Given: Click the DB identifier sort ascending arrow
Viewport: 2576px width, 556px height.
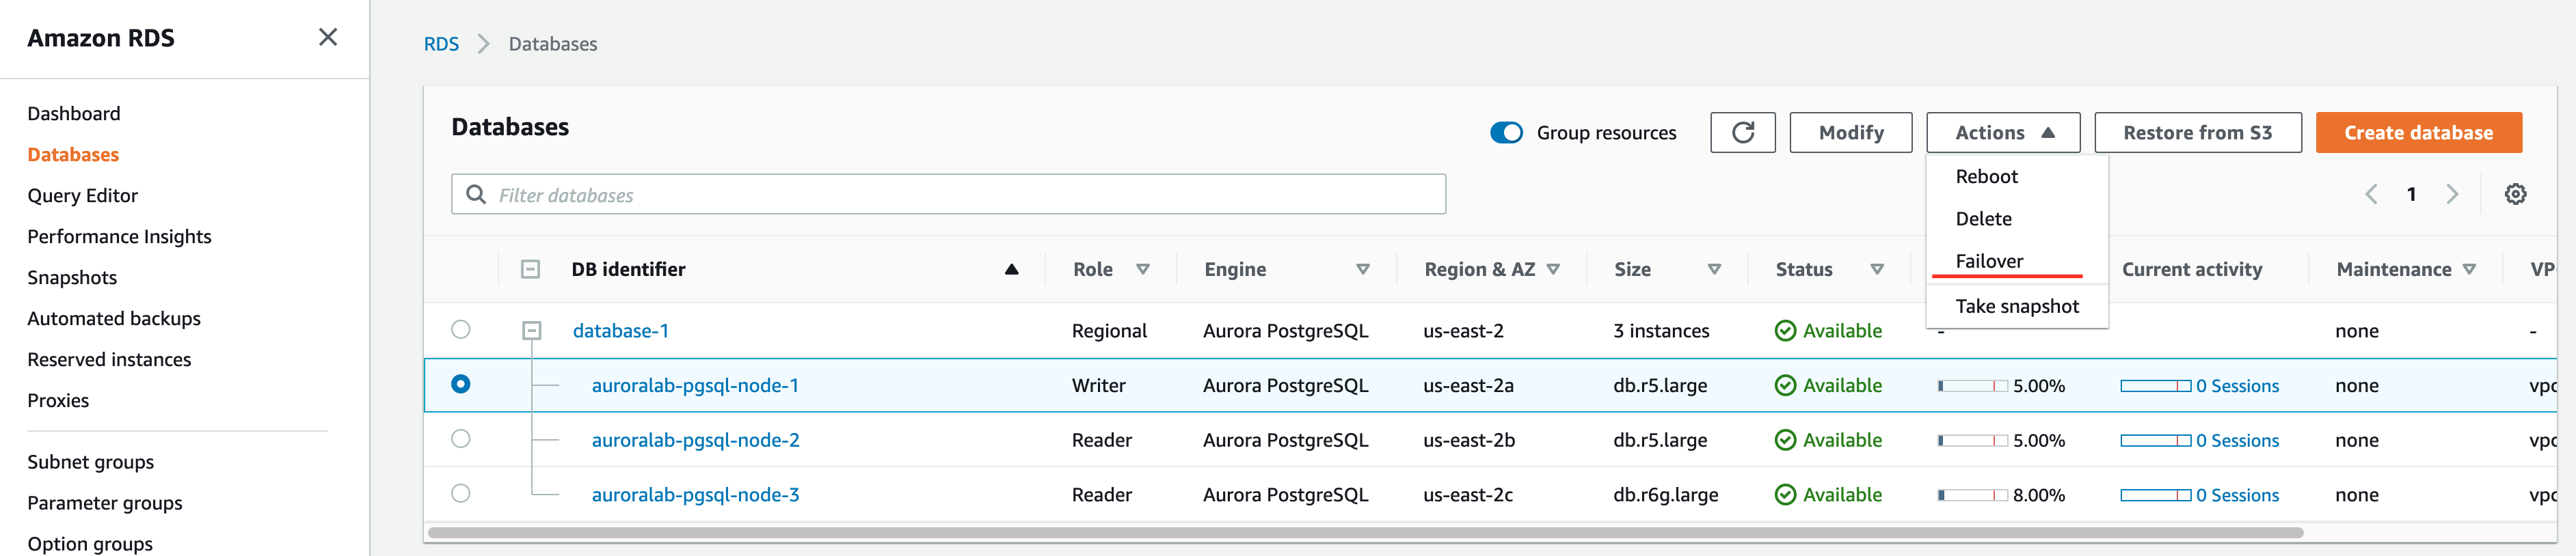Looking at the screenshot, I should click(1011, 270).
